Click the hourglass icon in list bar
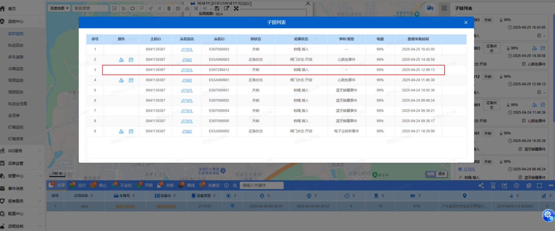The height and width of the screenshot is (231, 555). (x=493, y=186)
